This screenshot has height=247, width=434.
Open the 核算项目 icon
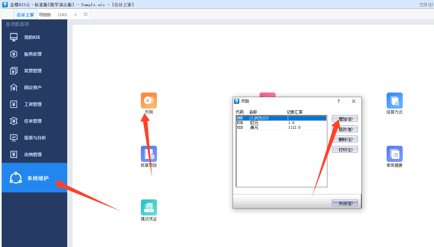[149, 154]
